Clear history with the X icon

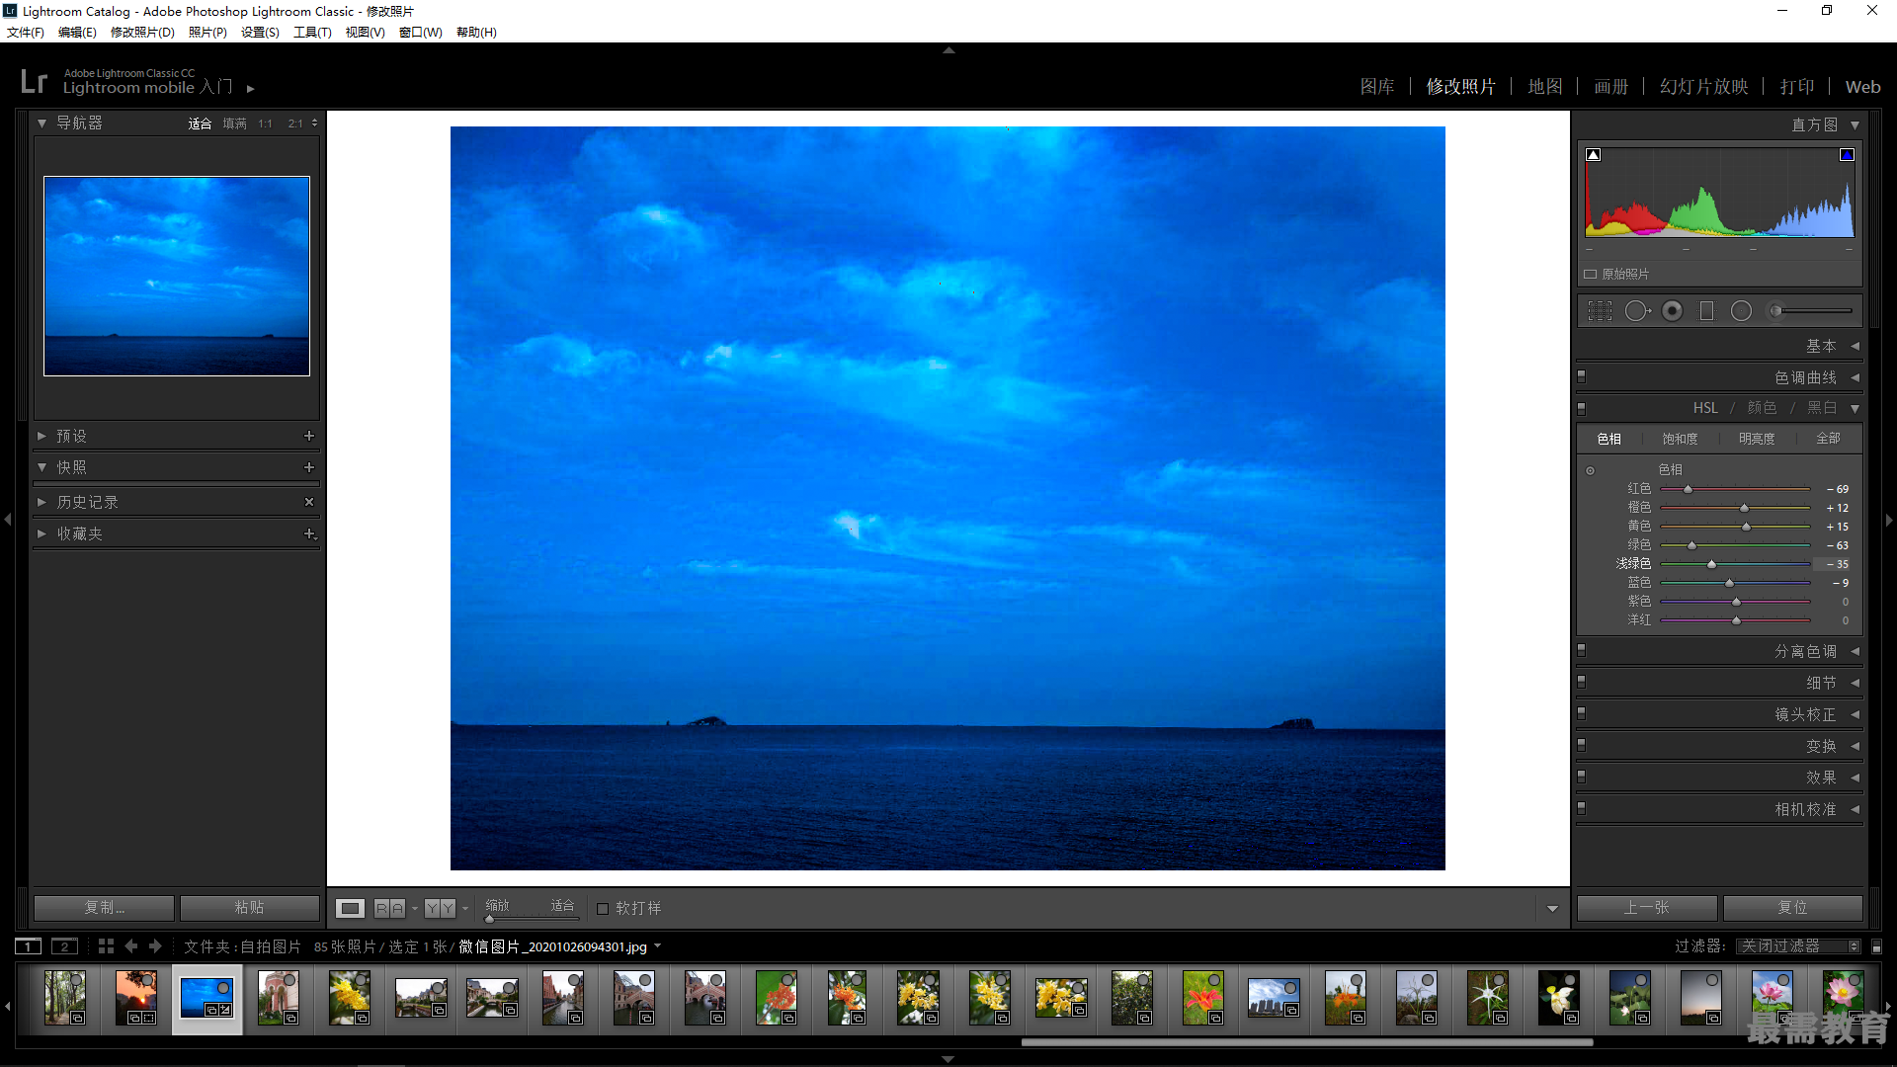(309, 502)
